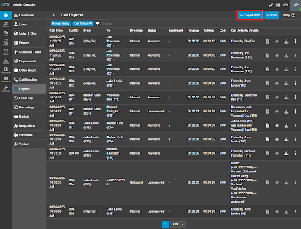Go to page 1 in pagination
Viewport: 301px width, 229px height.
click(x=166, y=224)
